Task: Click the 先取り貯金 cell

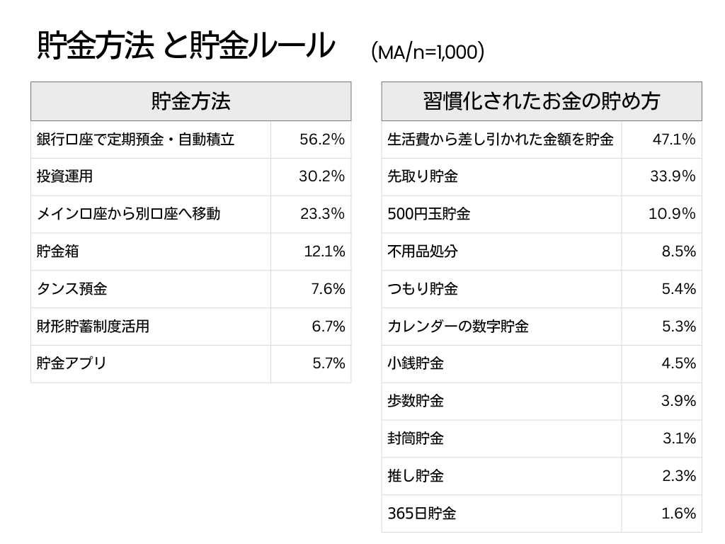Action: (422, 176)
